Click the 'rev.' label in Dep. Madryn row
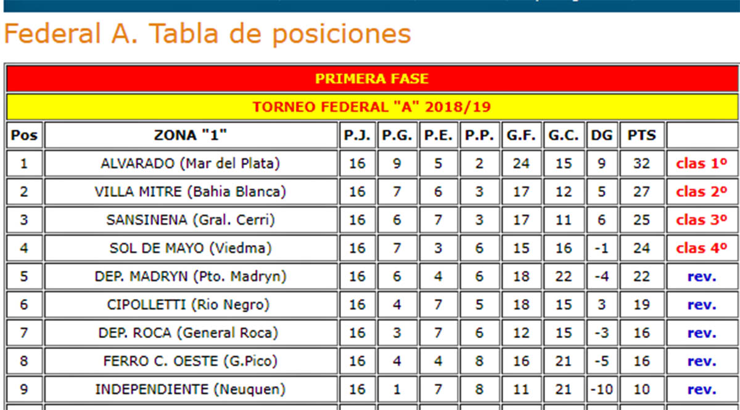Screen dimensions: 740x410 [702, 277]
